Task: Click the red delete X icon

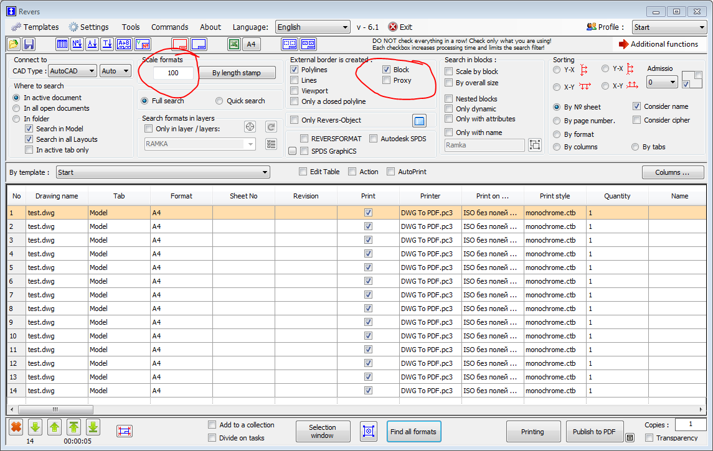Action: (x=16, y=427)
